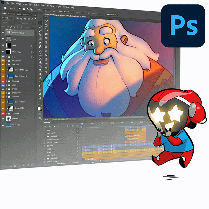Open the Plugins menu
209x209 pixels.
click(x=58, y=6)
